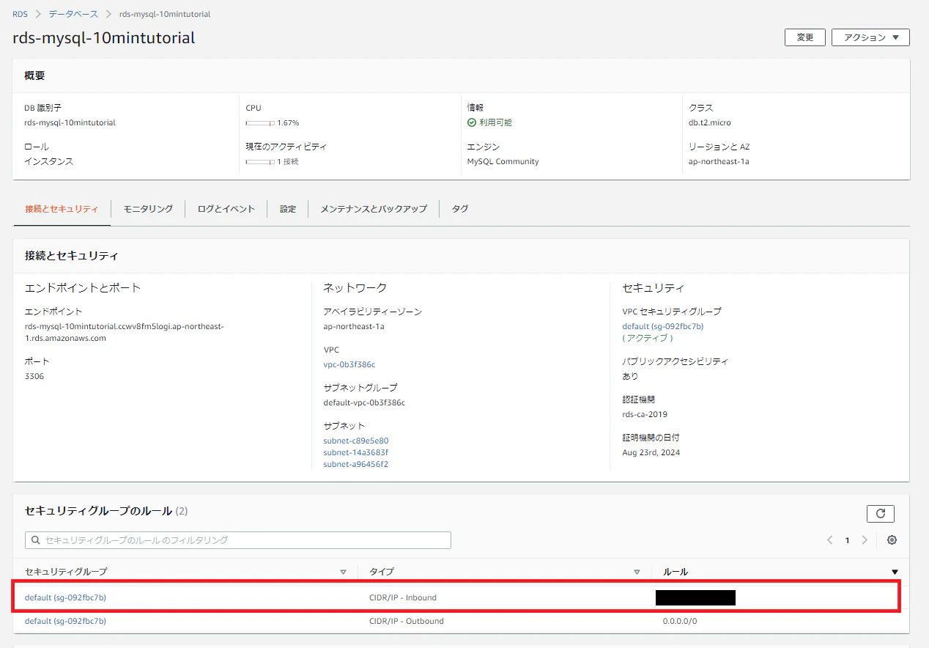This screenshot has width=929, height=648.
Task: Sort by タイプ column arrow
Action: (x=637, y=572)
